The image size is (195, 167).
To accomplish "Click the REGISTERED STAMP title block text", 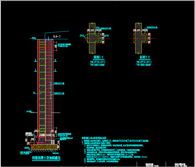I will (152, 166).
